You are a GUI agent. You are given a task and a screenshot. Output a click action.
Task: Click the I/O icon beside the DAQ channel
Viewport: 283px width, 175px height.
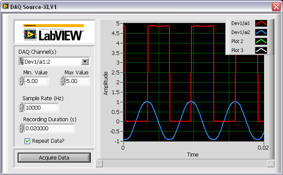(21, 61)
